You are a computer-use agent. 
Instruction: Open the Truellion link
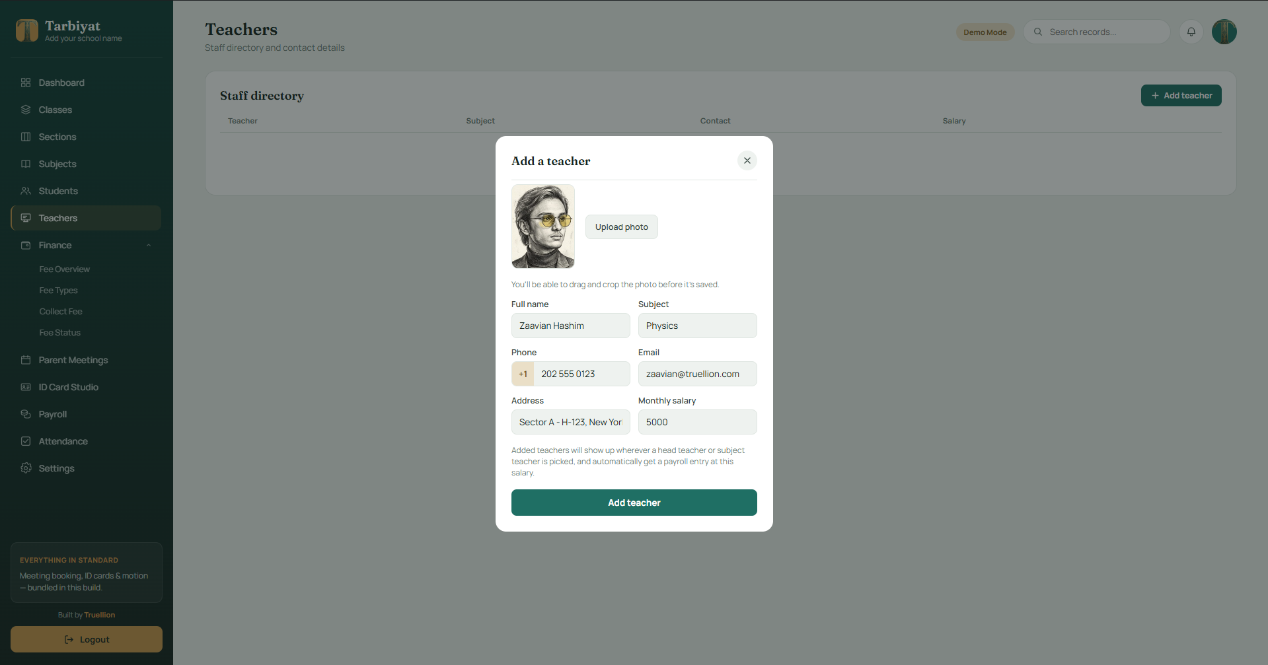pyautogui.click(x=100, y=615)
